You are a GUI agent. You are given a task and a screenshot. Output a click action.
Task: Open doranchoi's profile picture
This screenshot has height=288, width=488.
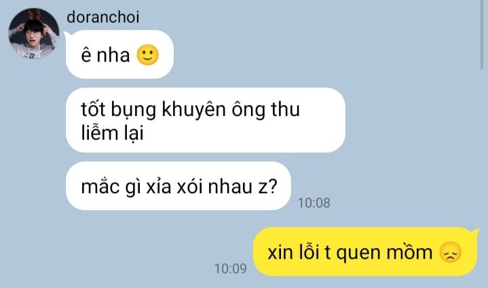(x=34, y=33)
